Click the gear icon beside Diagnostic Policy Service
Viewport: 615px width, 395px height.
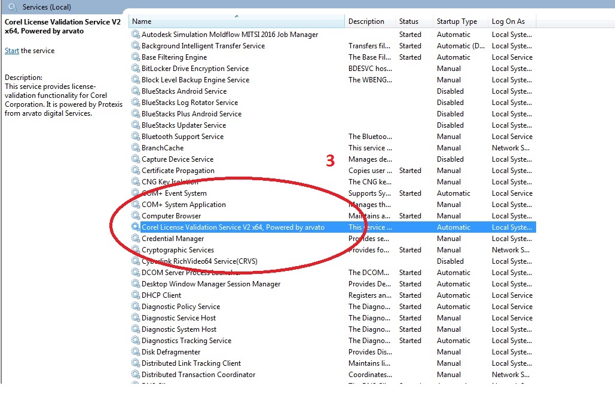pyautogui.click(x=135, y=307)
